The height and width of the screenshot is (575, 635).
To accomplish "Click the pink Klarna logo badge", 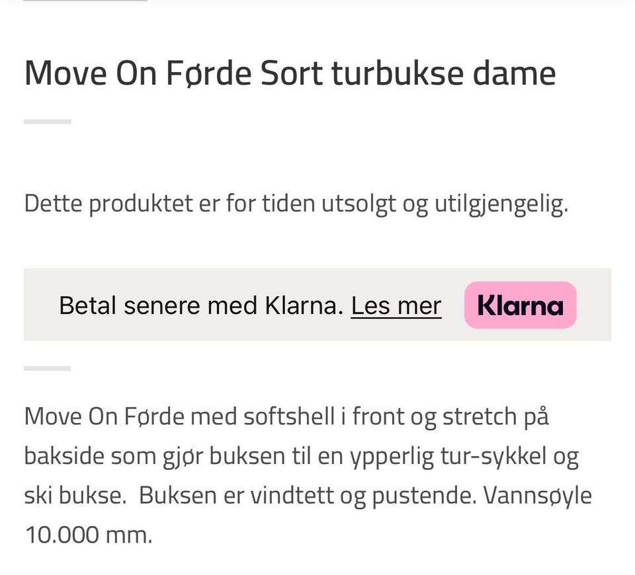I will click(521, 305).
